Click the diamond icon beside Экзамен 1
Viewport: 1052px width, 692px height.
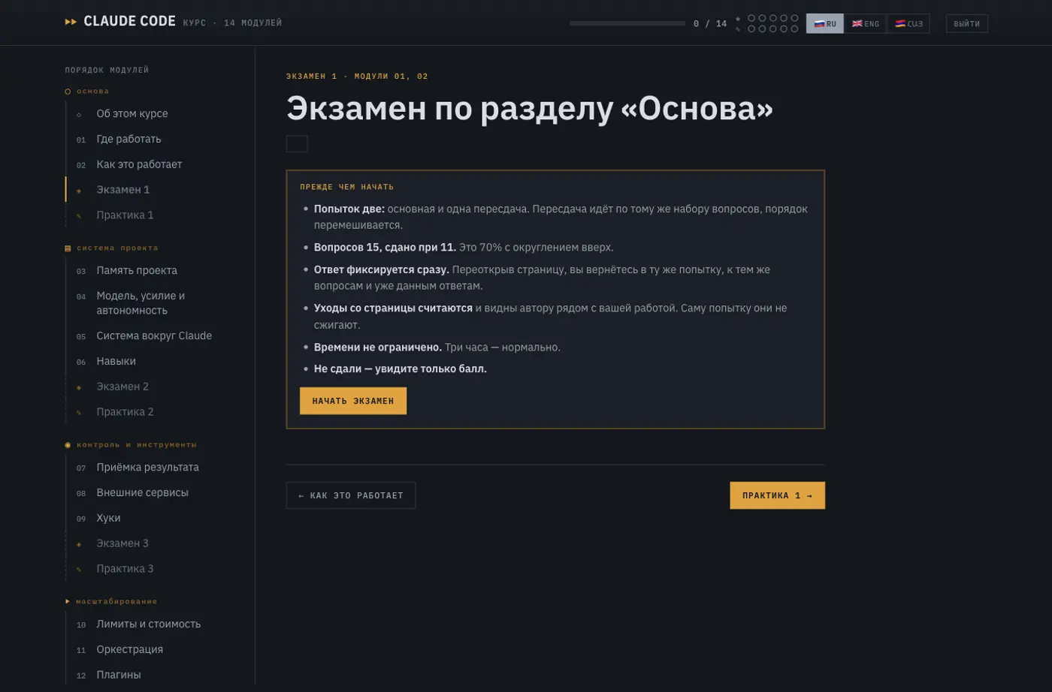click(79, 191)
